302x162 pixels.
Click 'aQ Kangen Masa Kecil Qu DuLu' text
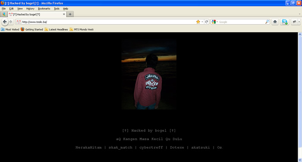(x=149, y=139)
